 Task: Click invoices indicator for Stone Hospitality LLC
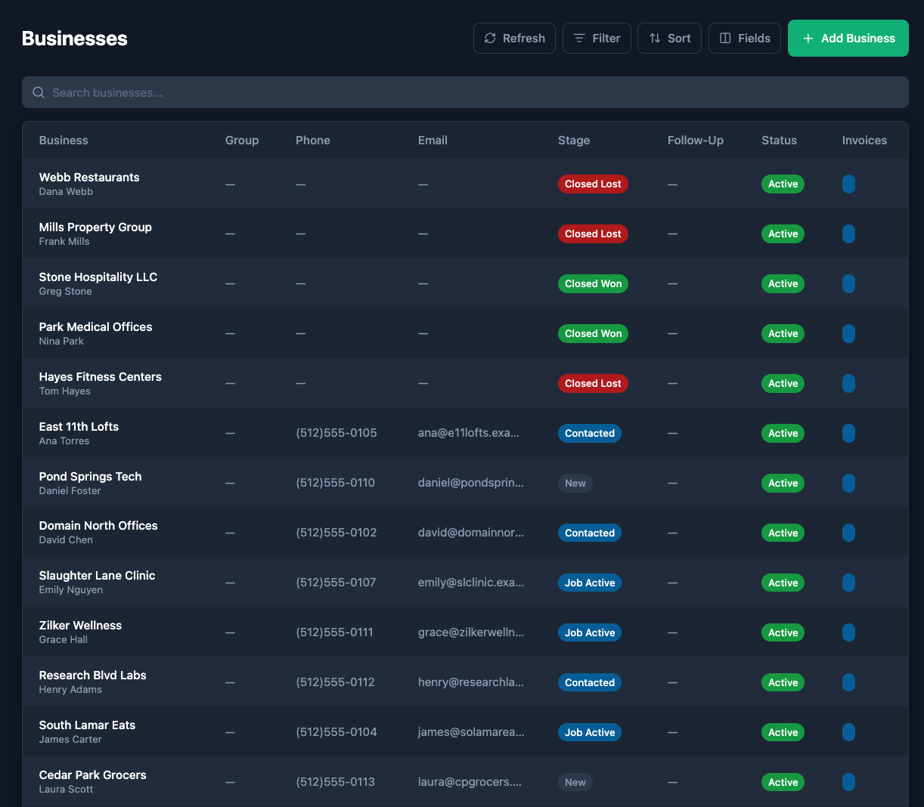848,283
